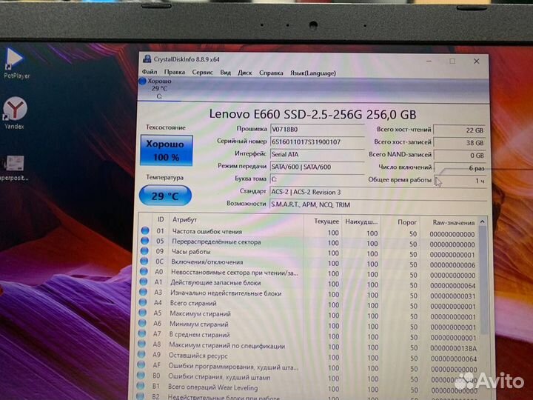Click the 6 раз power-on count value
Viewport: 533px width, 400px height.
pos(460,168)
